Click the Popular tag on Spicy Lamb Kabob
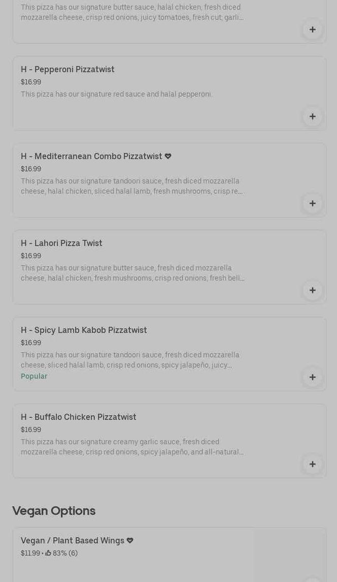Image resolution: width=337 pixels, height=582 pixels. point(34,376)
